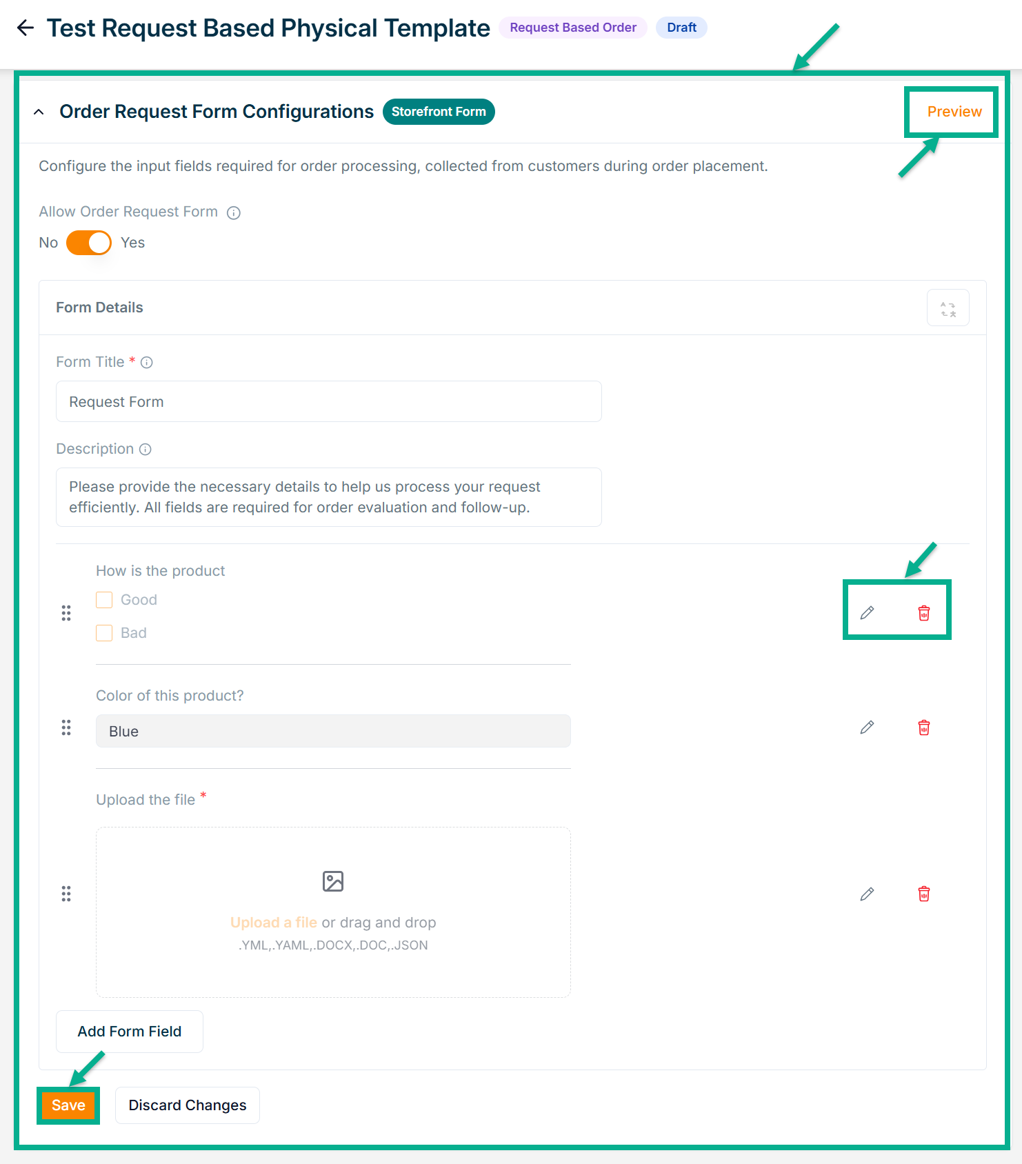Click drag handle for 'How is the product'
Screen dimensions: 1022x1164
pyautogui.click(x=66, y=613)
